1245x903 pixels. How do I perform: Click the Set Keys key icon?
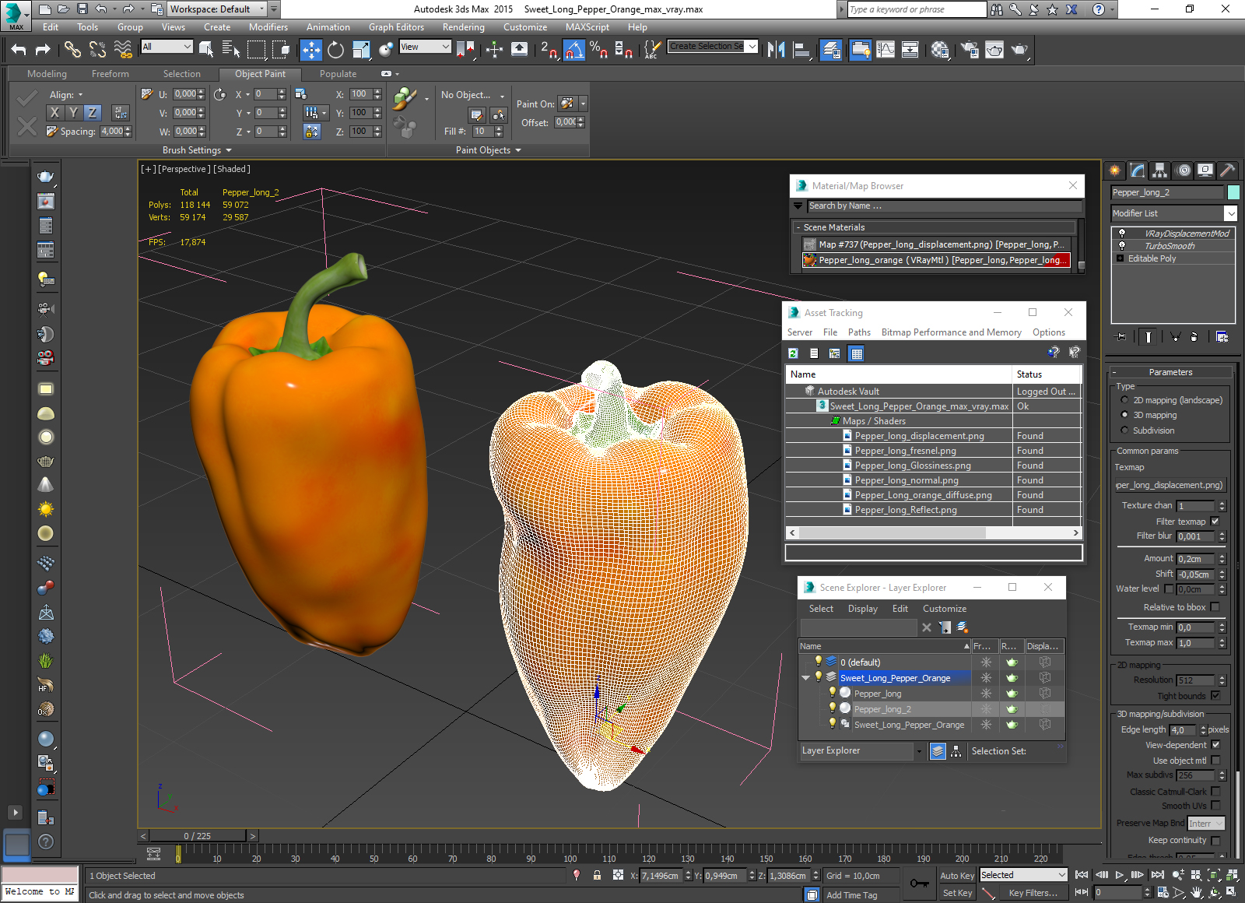point(919,884)
